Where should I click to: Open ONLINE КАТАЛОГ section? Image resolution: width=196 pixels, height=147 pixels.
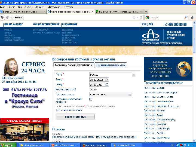[14, 24]
